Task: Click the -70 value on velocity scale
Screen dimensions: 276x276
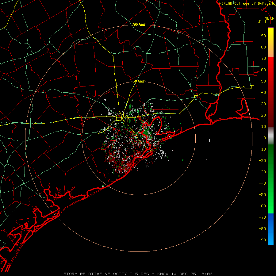Action: pyautogui.click(x=262, y=217)
